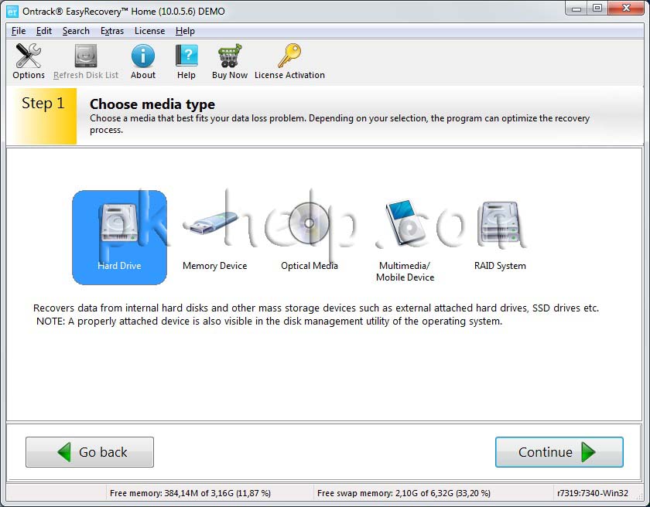Viewport: 650px width, 507px height.
Task: Click the About info icon
Action: pyautogui.click(x=142, y=57)
